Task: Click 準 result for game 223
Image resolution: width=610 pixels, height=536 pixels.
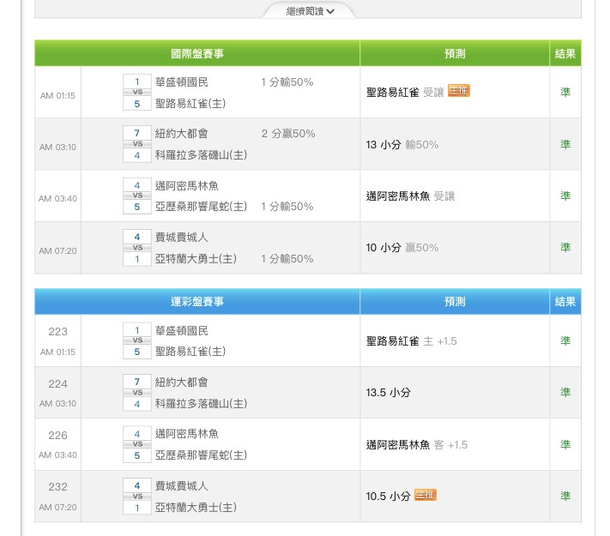Action: tap(565, 341)
